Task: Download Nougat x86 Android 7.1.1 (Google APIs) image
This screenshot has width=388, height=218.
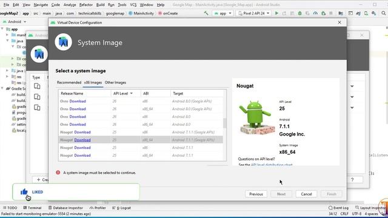Action: coord(82,132)
